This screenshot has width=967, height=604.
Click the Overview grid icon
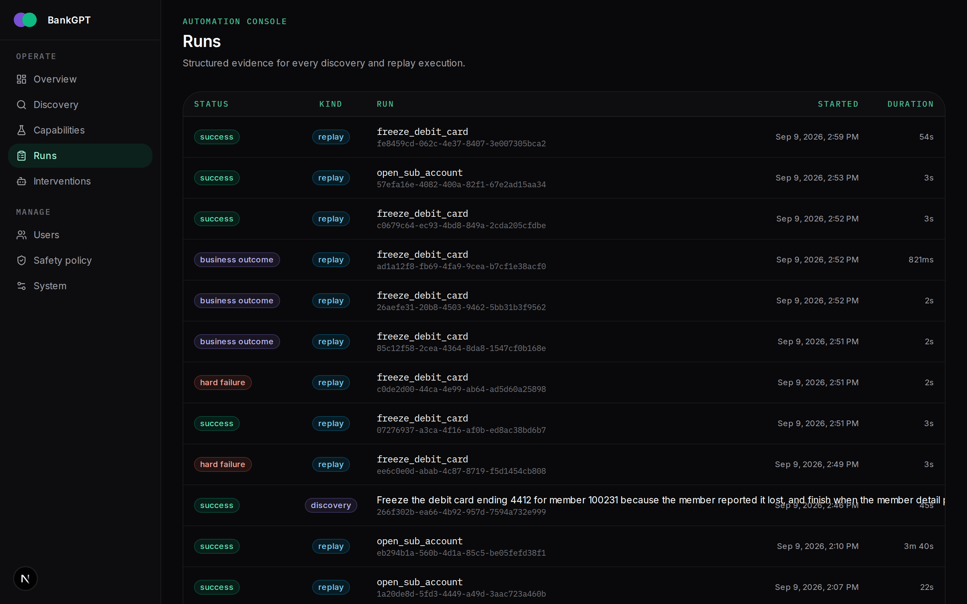[x=21, y=79]
